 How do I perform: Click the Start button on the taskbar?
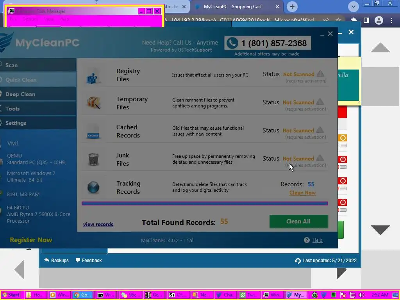11,295
